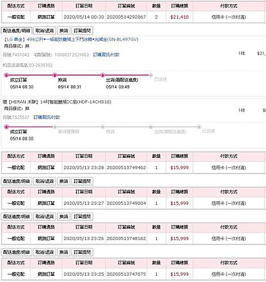Screen dimensions: 266x282
Task: Open 換貨 tab for order 20200514292867
Action: tap(63, 31)
